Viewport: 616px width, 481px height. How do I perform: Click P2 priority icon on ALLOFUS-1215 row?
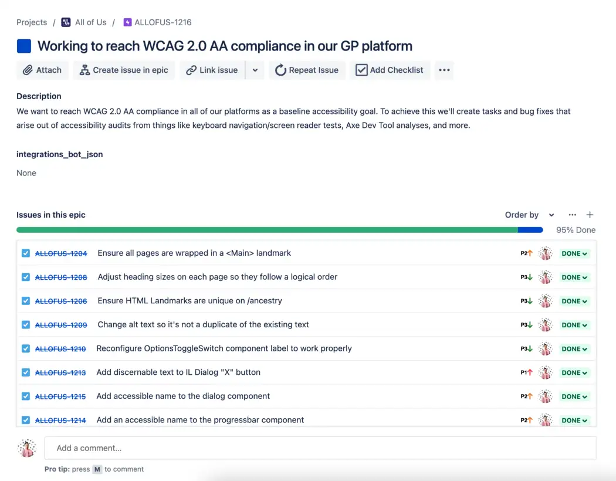point(526,397)
